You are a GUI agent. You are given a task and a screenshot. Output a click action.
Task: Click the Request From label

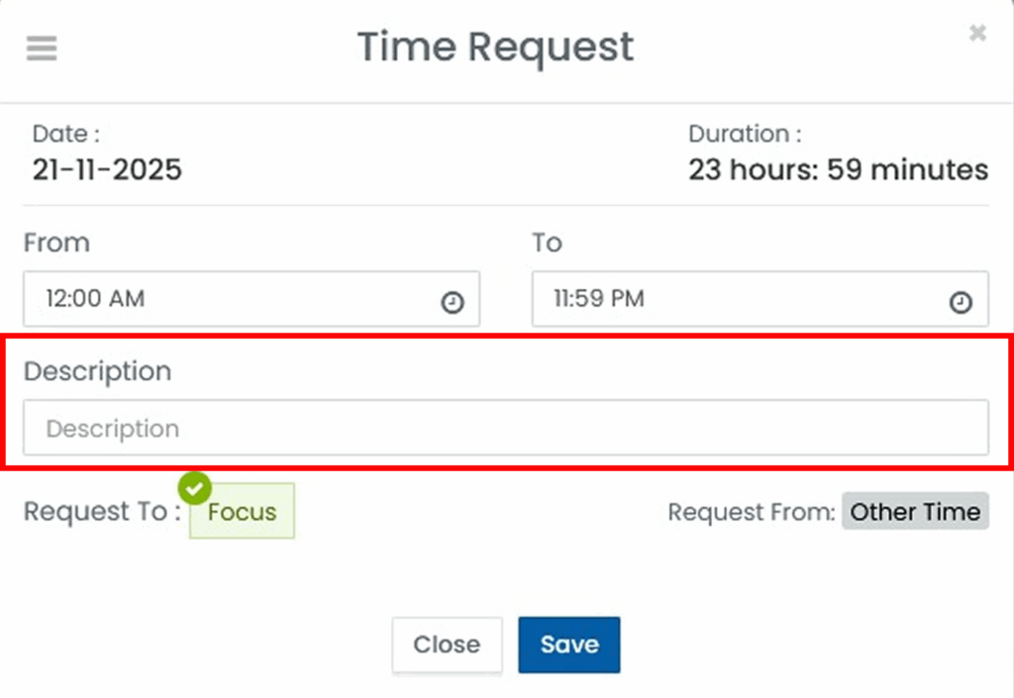click(x=752, y=512)
